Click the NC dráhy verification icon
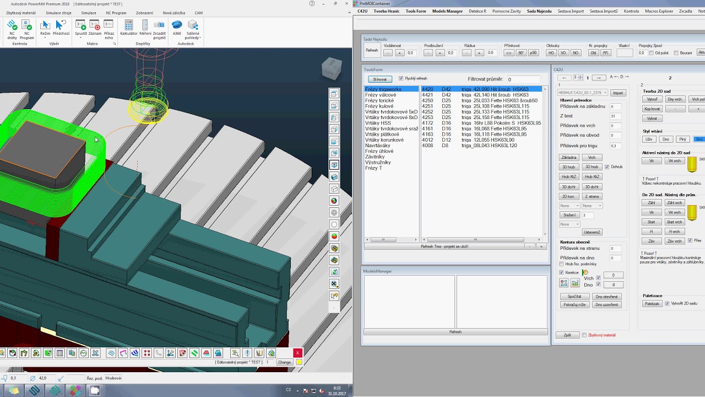This screenshot has width=705, height=397. point(12,25)
